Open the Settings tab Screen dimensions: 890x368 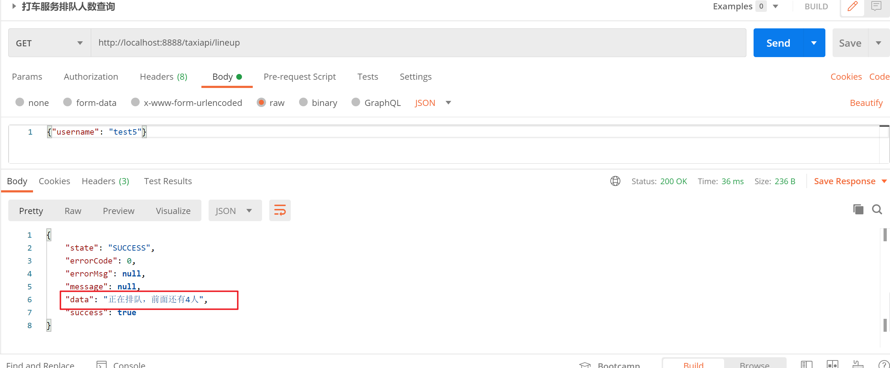click(x=415, y=76)
